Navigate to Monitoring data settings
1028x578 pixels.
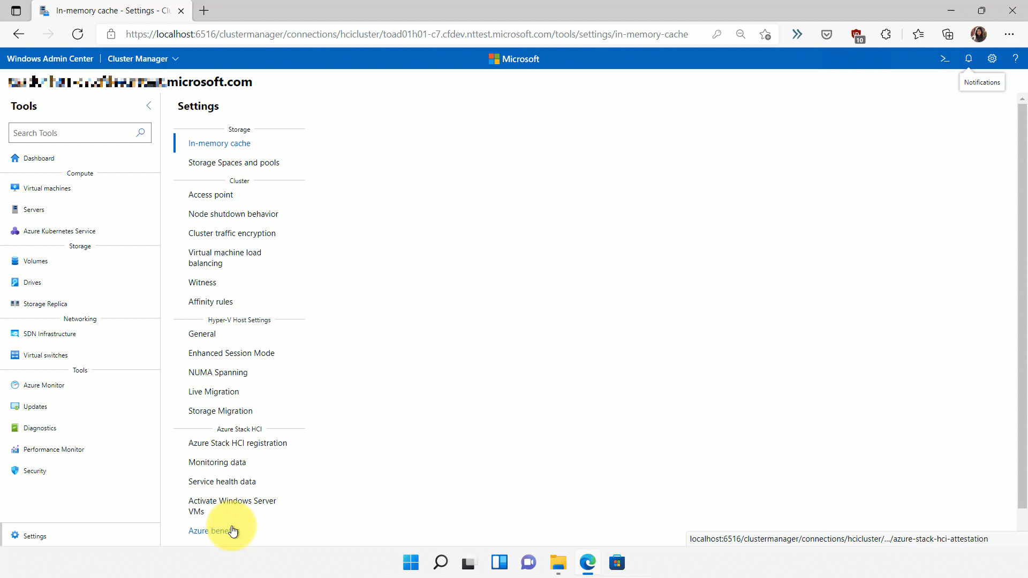coord(217,461)
